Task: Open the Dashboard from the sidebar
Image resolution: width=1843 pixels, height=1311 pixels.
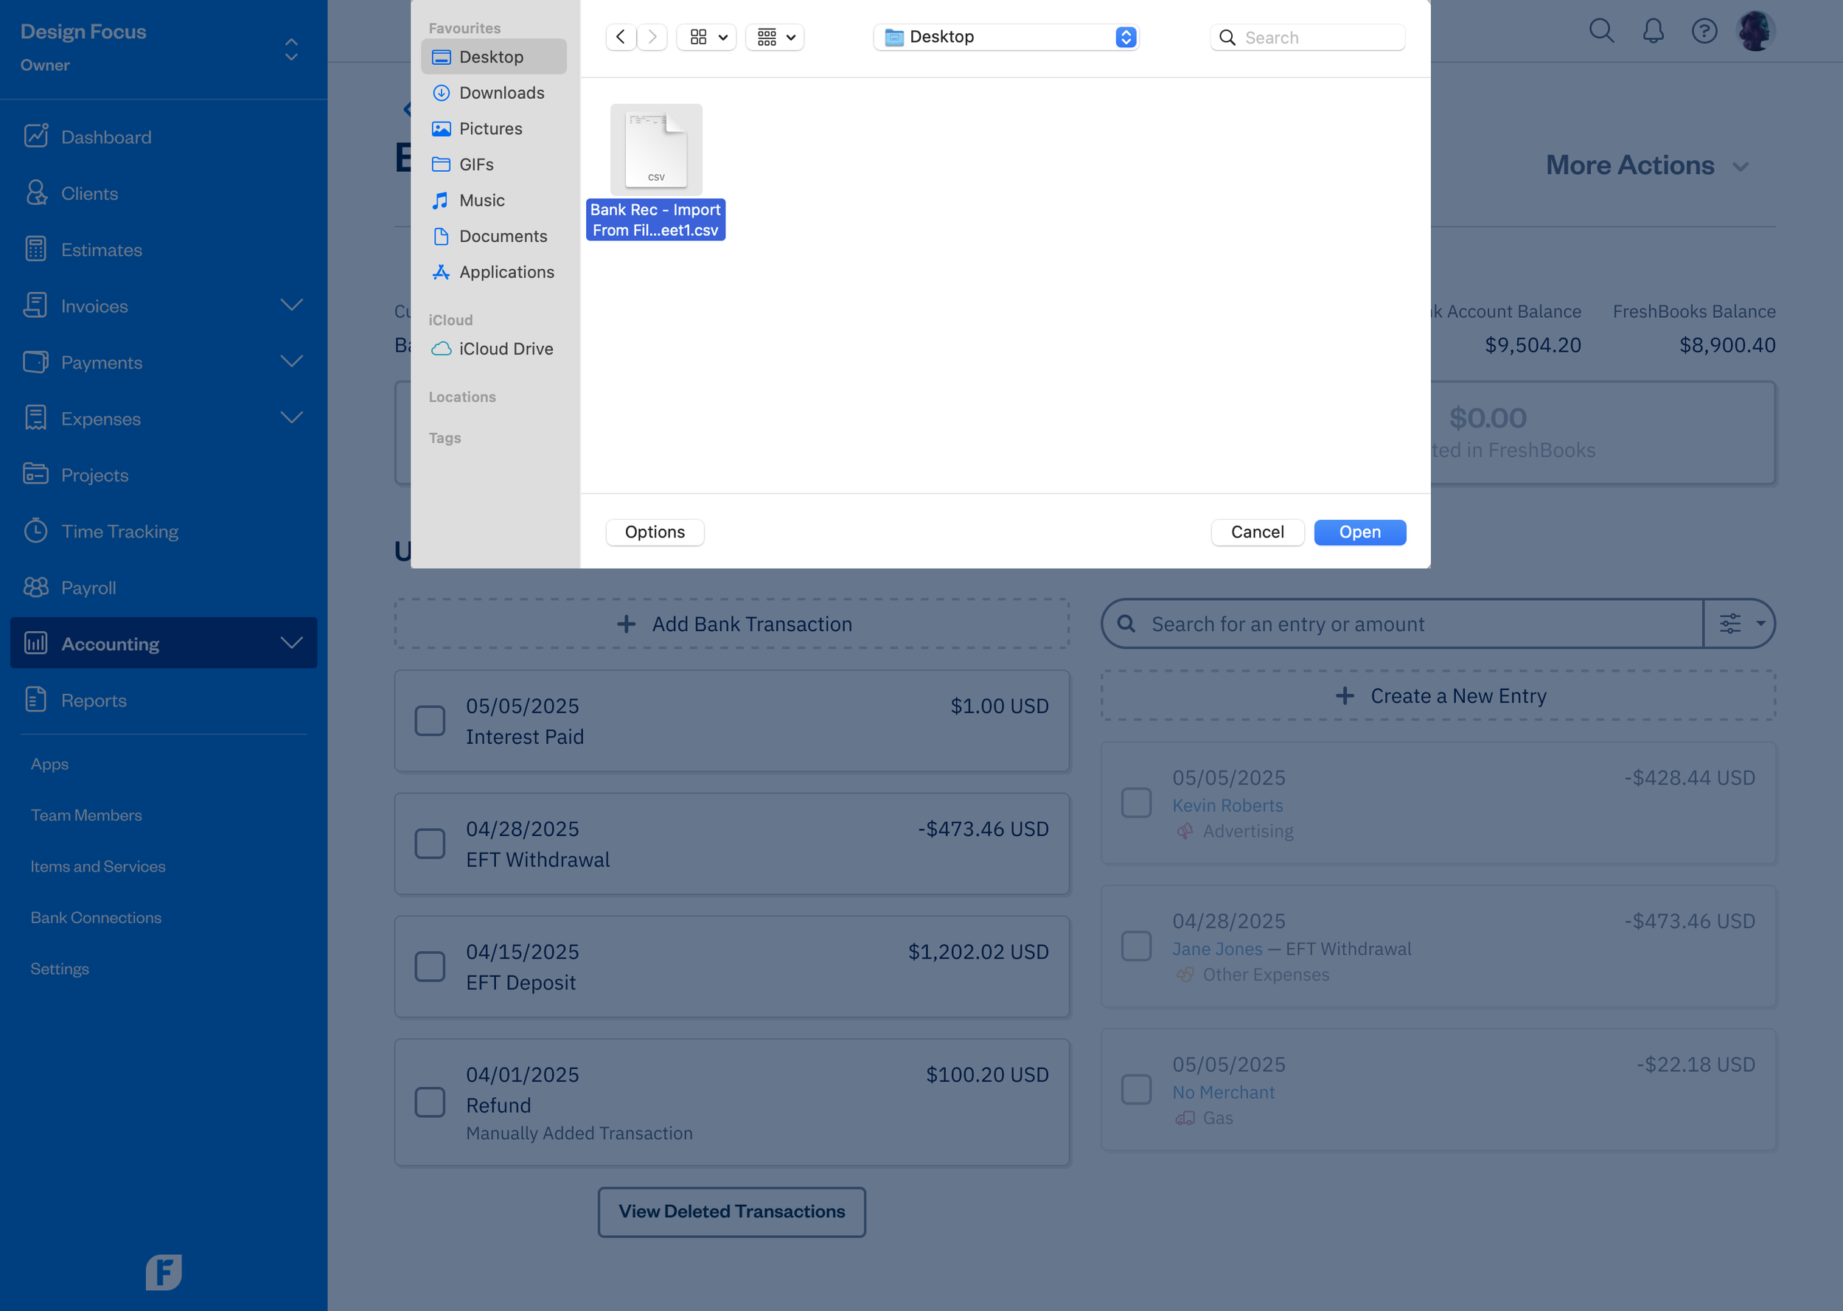Action: 105,136
